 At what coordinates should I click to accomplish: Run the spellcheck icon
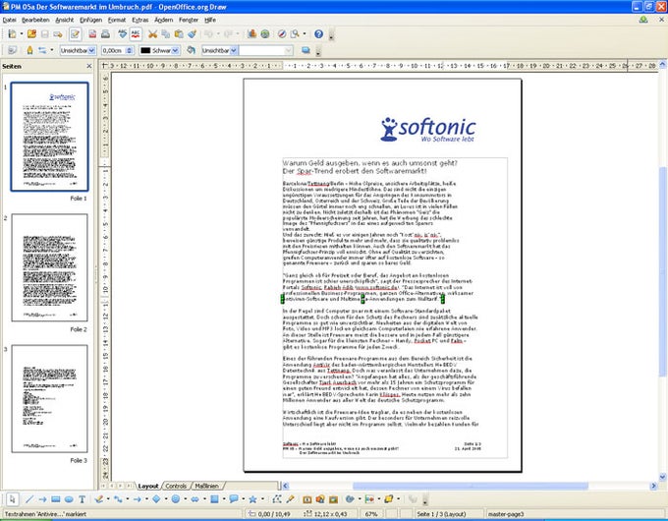[123, 34]
